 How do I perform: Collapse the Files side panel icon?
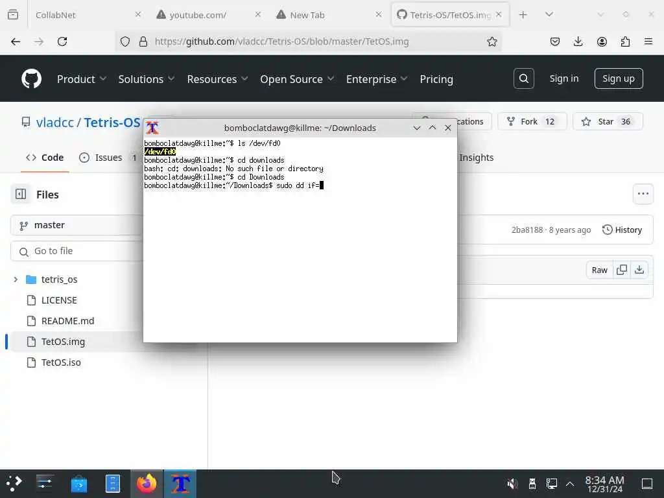click(x=21, y=195)
